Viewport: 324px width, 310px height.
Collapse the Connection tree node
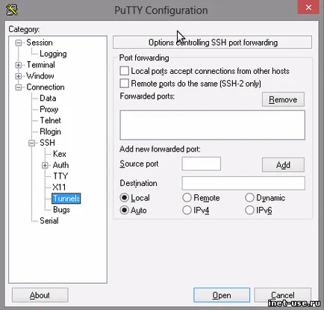pos(18,87)
